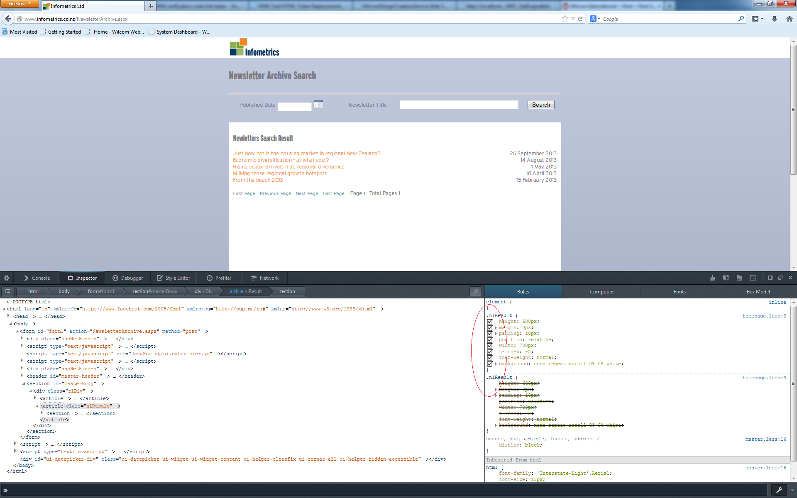
Task: Open the developer toolbox options gear
Action: (7, 278)
